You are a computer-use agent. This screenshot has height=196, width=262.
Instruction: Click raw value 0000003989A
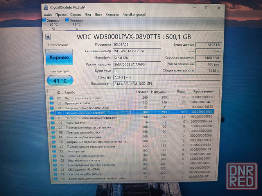(201, 144)
